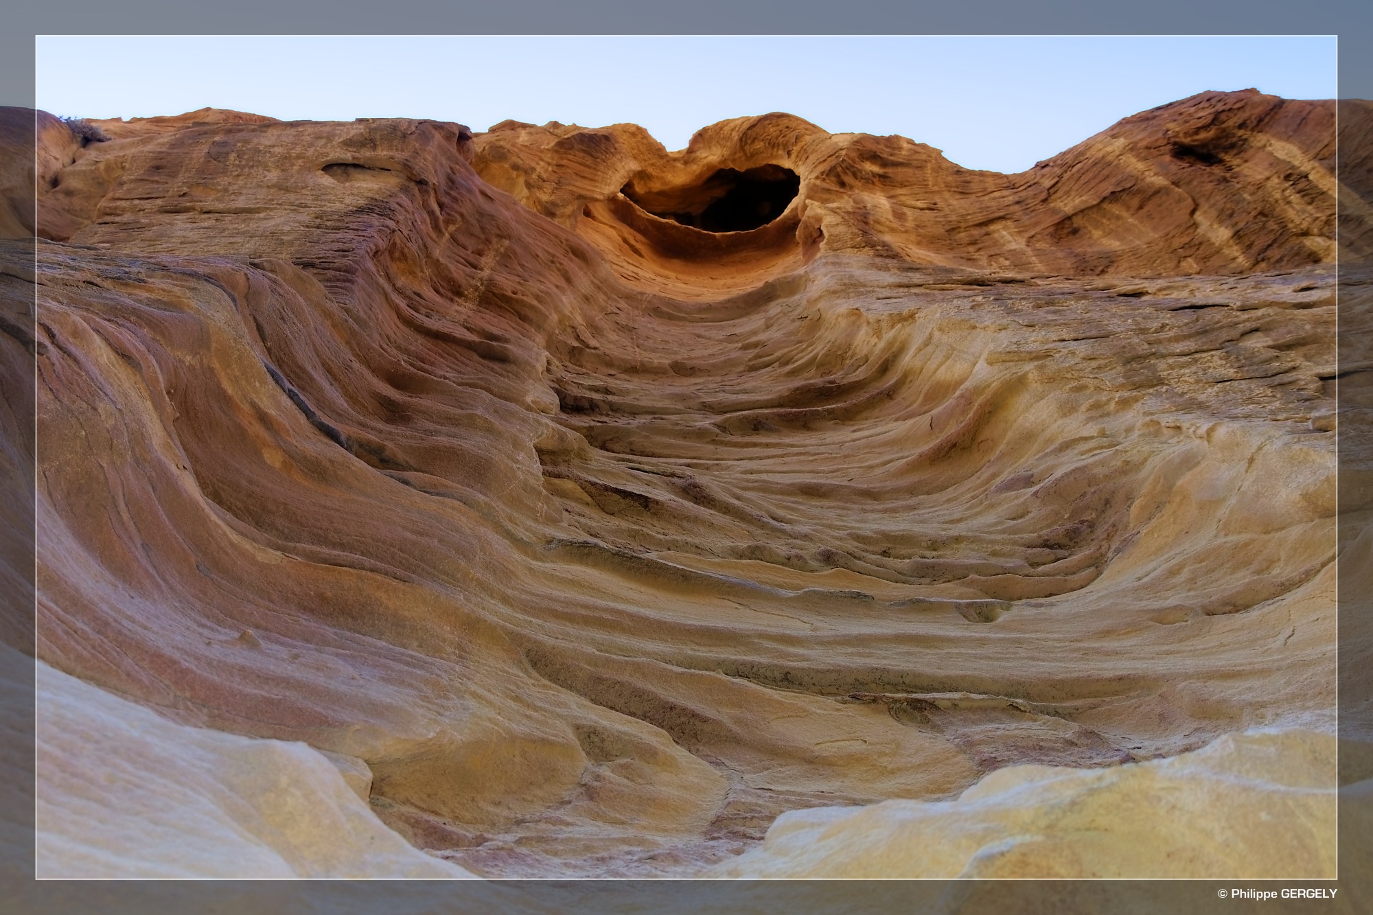This screenshot has width=1373, height=915.
Task: Click the dark crevice on upper-right rock
Action: tap(1196, 154)
